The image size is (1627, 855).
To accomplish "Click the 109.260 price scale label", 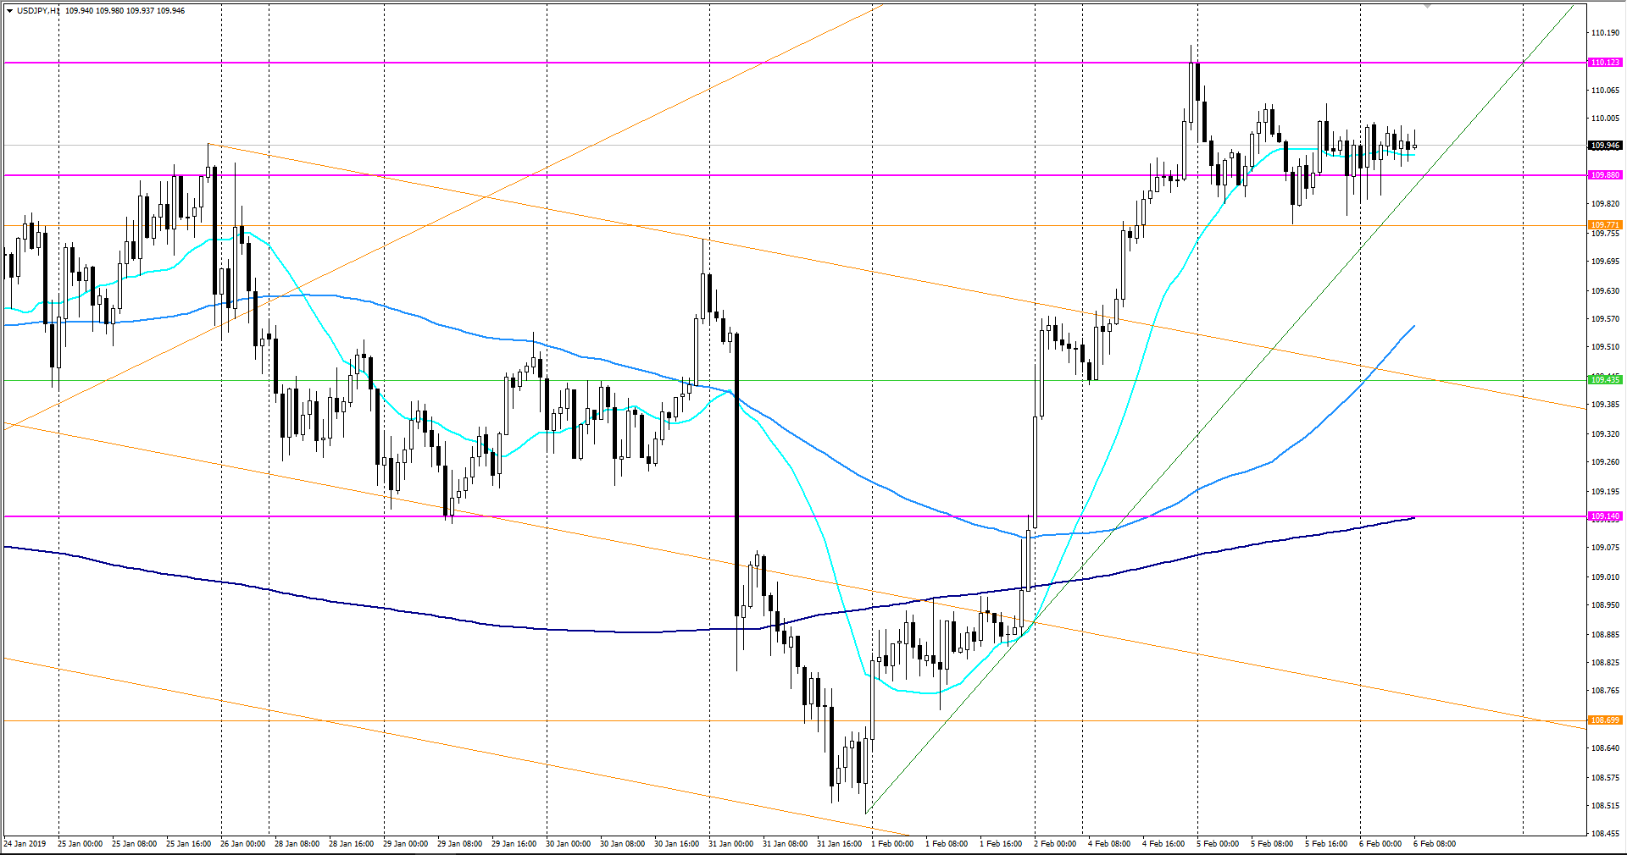I will [1605, 462].
